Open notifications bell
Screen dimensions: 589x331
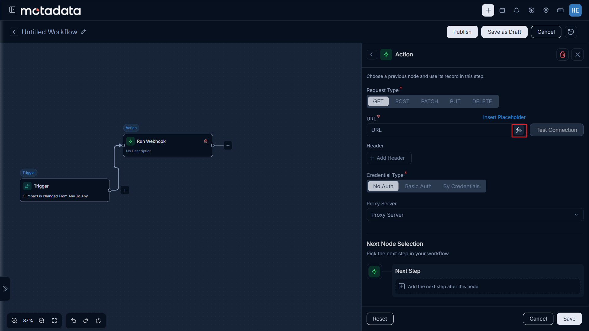(517, 10)
